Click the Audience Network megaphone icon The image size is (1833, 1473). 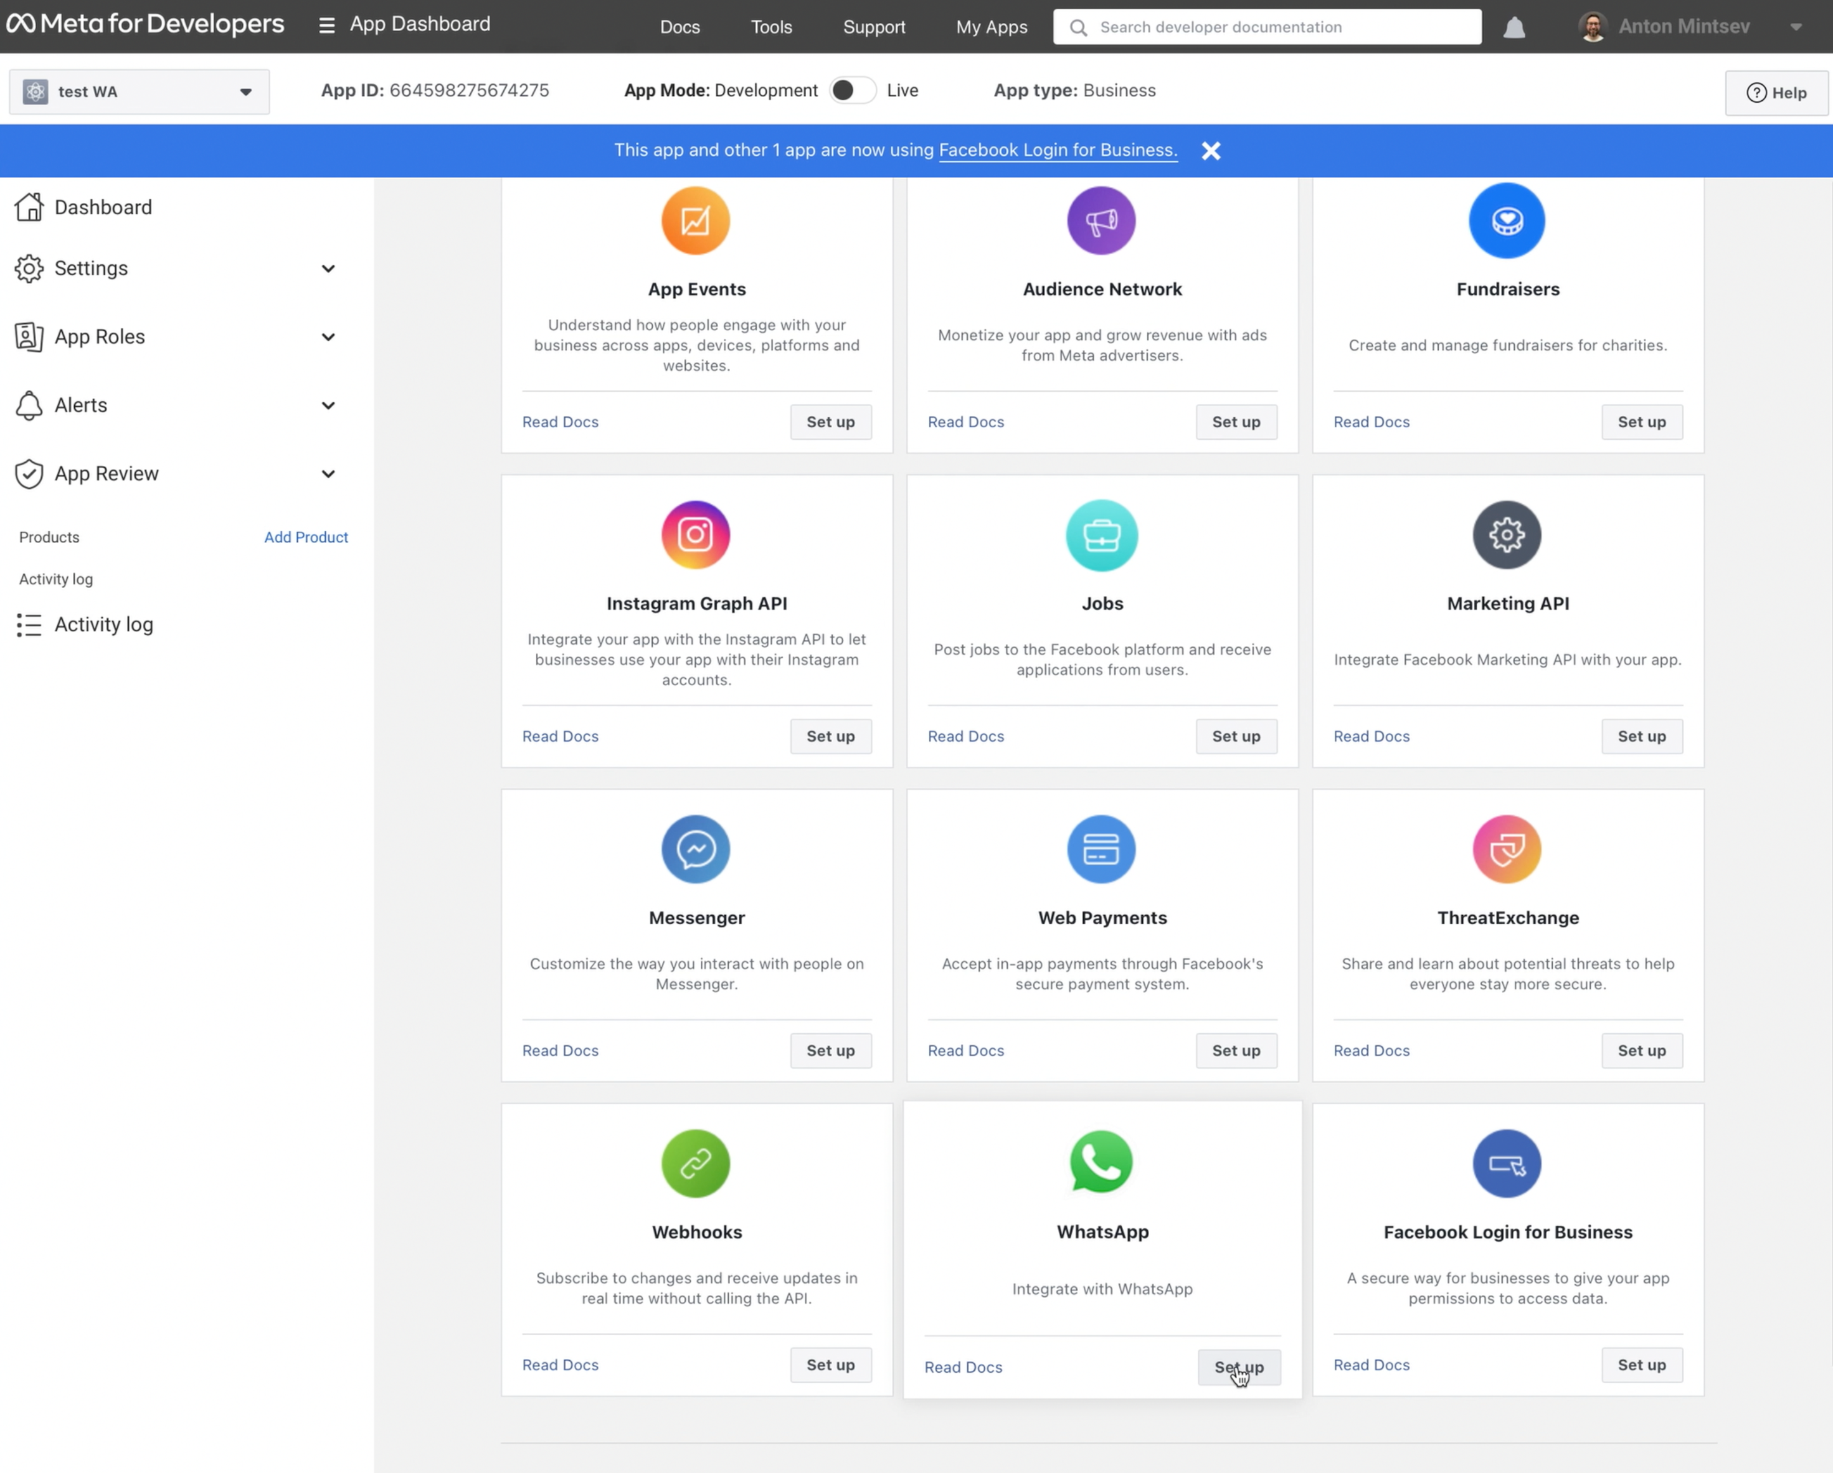[1101, 221]
